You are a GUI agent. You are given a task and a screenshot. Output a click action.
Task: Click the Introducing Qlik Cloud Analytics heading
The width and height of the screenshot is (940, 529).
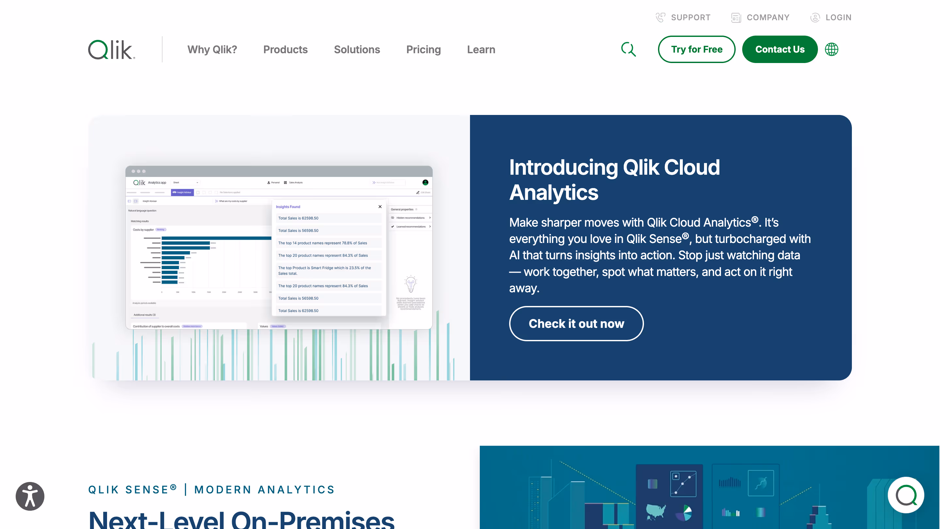(x=615, y=180)
